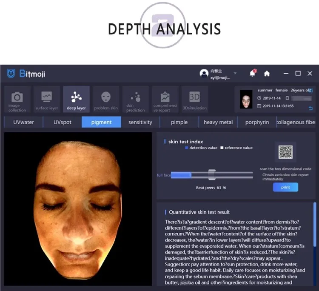Select the deep layer module
The width and height of the screenshot is (319, 291).
tap(76, 99)
